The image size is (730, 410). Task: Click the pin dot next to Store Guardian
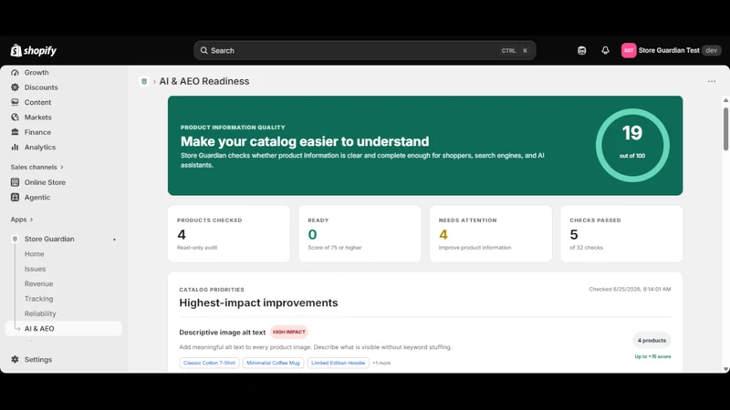pyautogui.click(x=115, y=240)
